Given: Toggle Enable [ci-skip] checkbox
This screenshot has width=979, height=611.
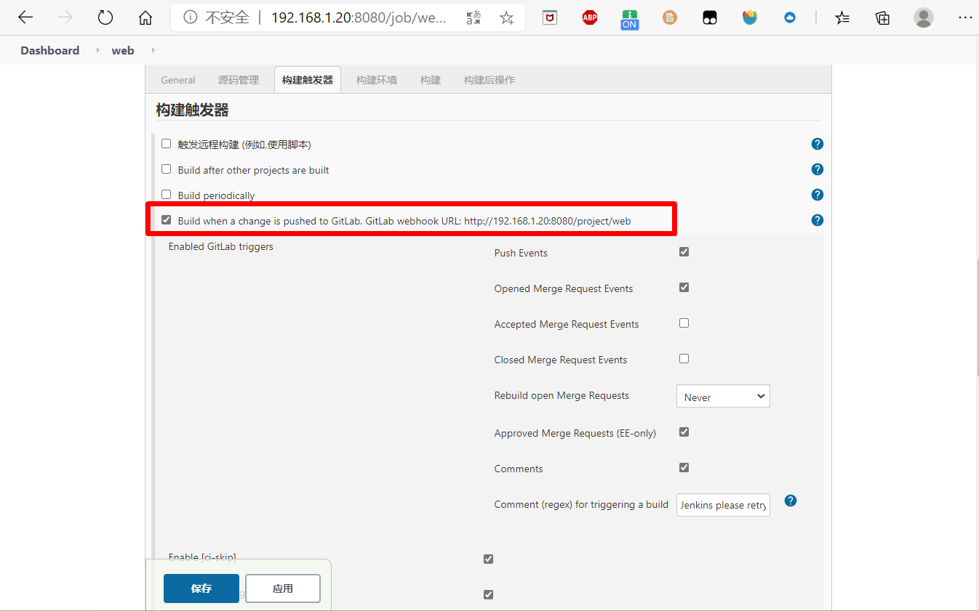Looking at the screenshot, I should coord(488,559).
